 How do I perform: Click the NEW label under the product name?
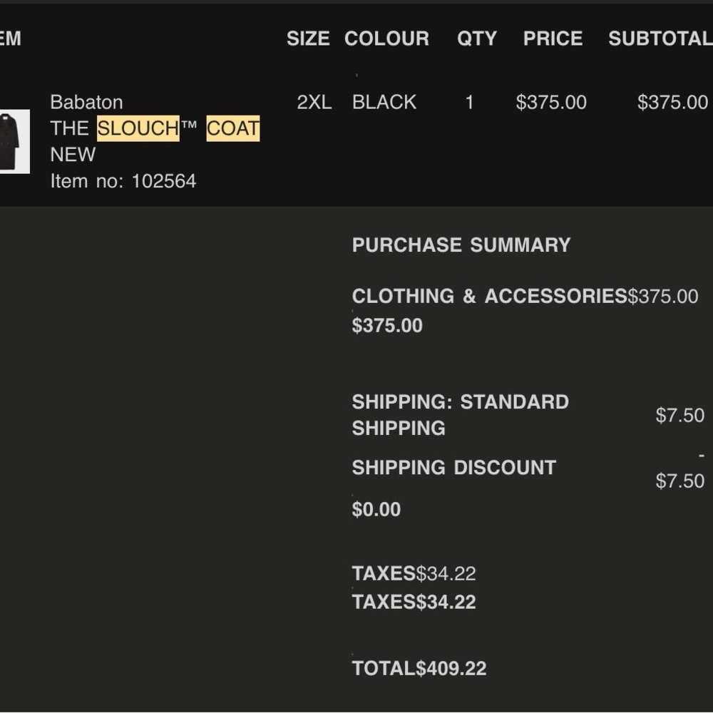coord(73,155)
